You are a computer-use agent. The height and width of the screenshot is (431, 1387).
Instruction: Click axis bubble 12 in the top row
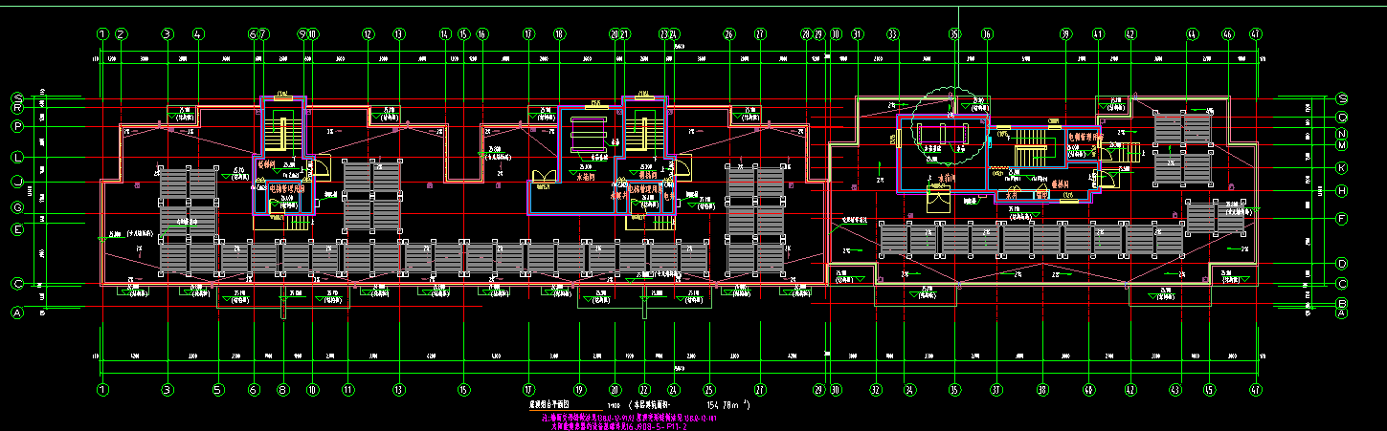coord(368,33)
